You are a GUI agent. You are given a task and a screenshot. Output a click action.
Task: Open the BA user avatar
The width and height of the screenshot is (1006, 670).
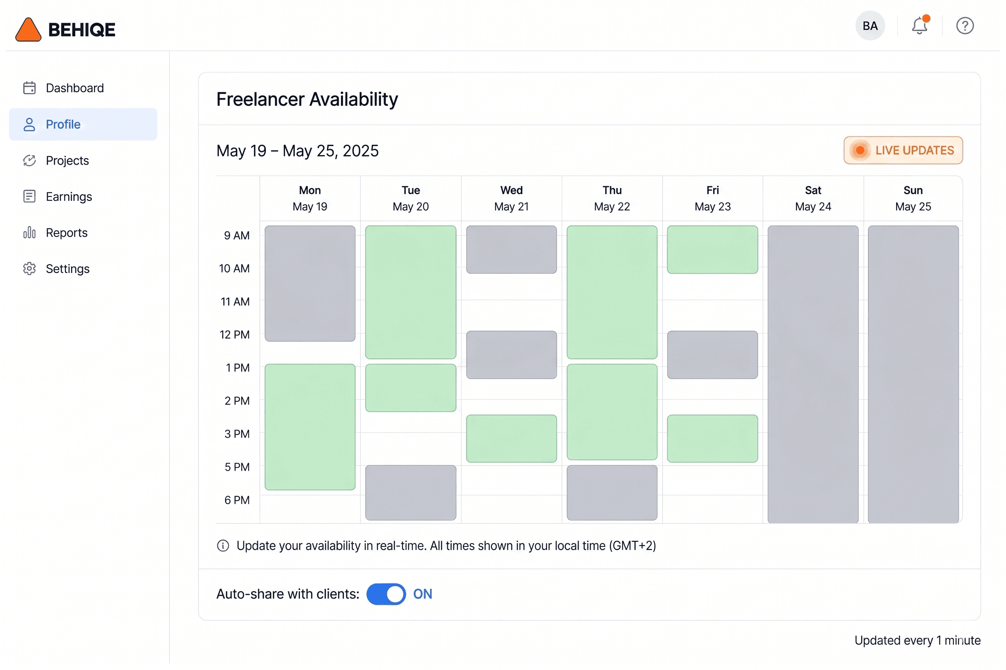[870, 25]
